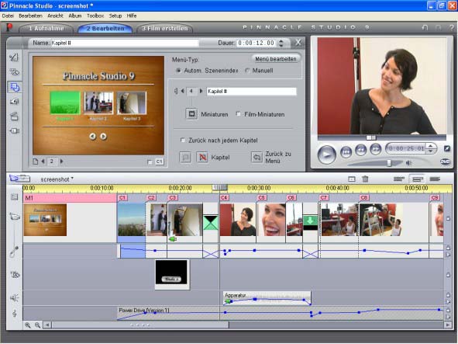This screenshot has width=458, height=344.
Task: Open the Datei menu
Action: (8, 16)
